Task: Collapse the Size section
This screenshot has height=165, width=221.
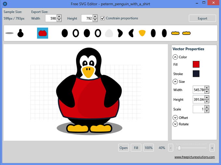Action: (175, 82)
